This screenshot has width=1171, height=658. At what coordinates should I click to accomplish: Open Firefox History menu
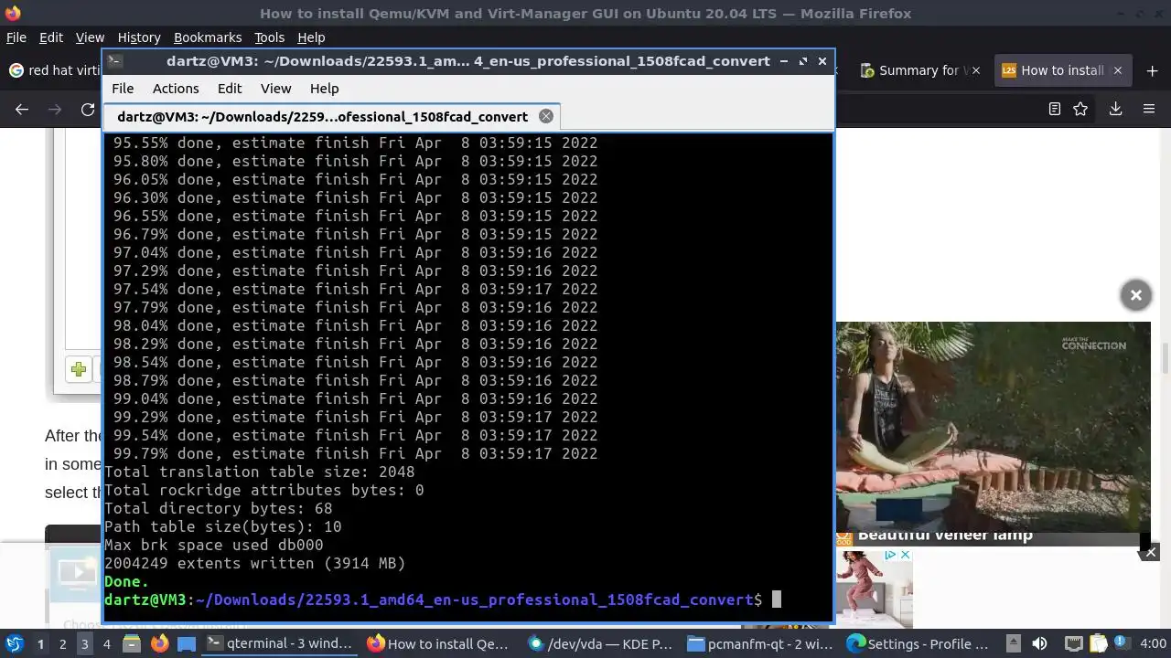click(139, 37)
